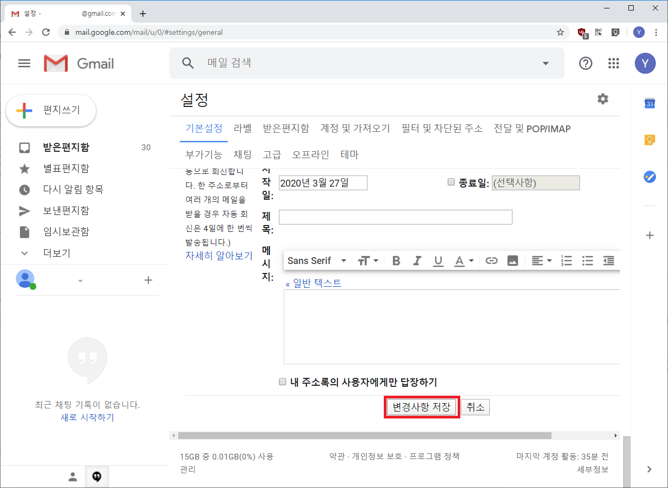
Task: Click 편지쓰기 compose button
Action: (51, 111)
